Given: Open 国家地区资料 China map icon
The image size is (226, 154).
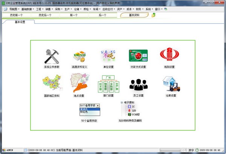Looking at the screenshot, I should coord(51,84).
